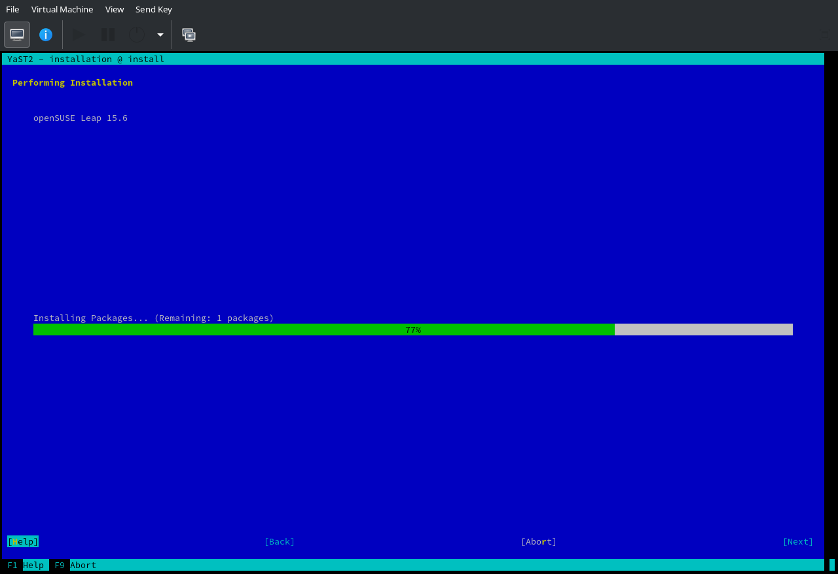This screenshot has height=574, width=838.
Task: Pause the virtual machine
Action: tap(108, 35)
